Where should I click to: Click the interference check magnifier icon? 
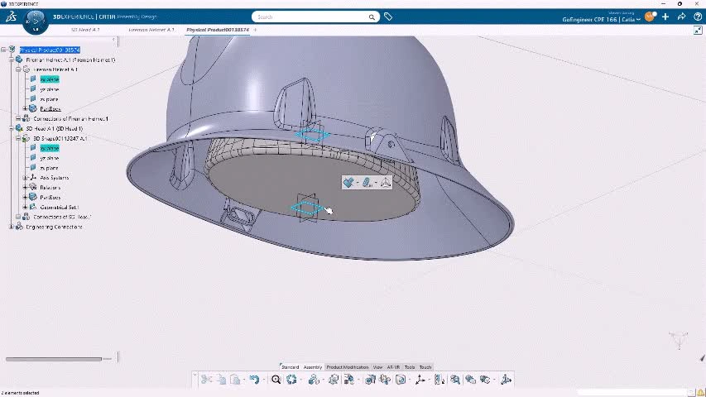point(454,380)
